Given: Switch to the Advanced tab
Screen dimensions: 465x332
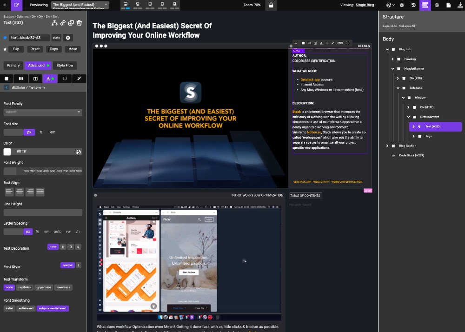Looking at the screenshot, I should click(x=38, y=66).
